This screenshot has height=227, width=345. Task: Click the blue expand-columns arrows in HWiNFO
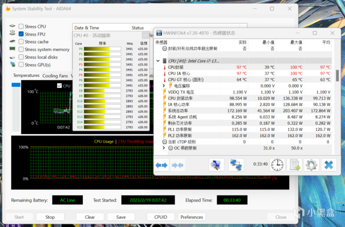(161, 165)
